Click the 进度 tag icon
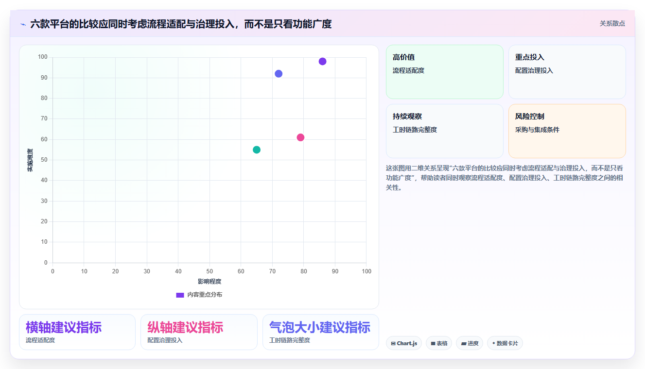 point(464,344)
